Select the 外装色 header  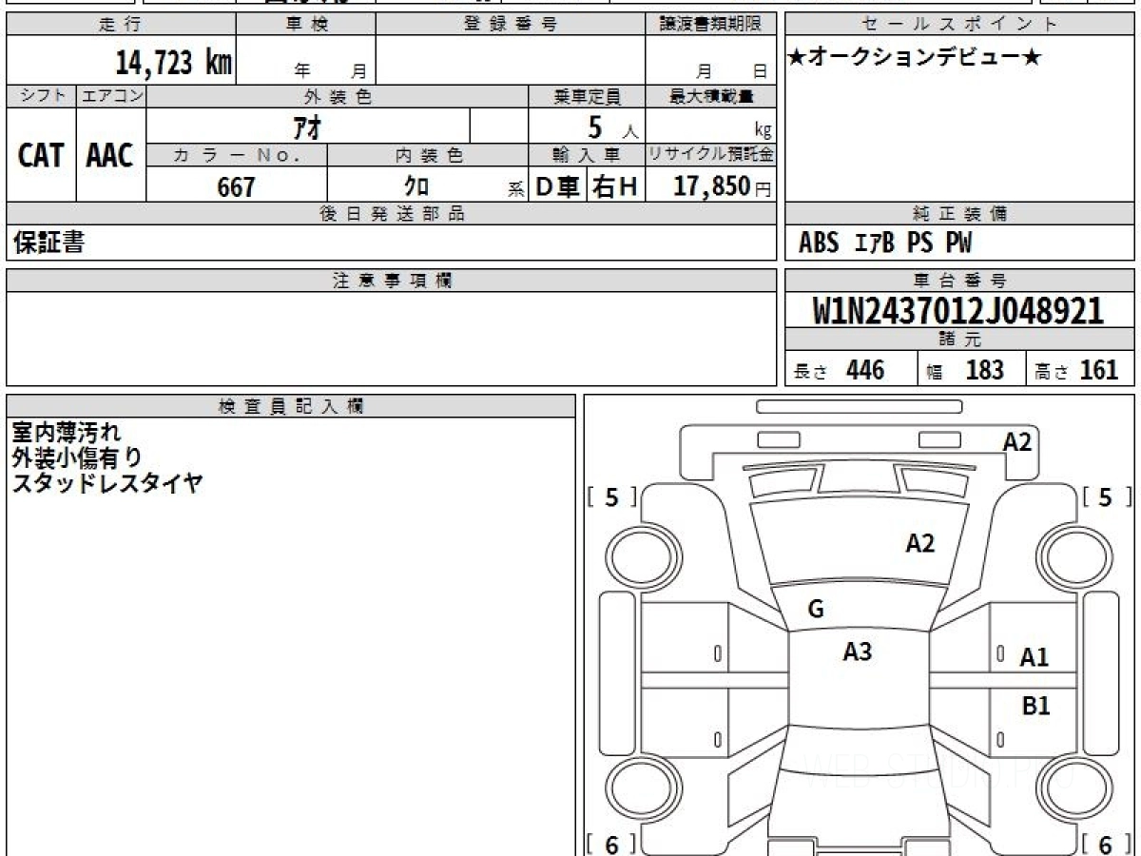point(338,96)
